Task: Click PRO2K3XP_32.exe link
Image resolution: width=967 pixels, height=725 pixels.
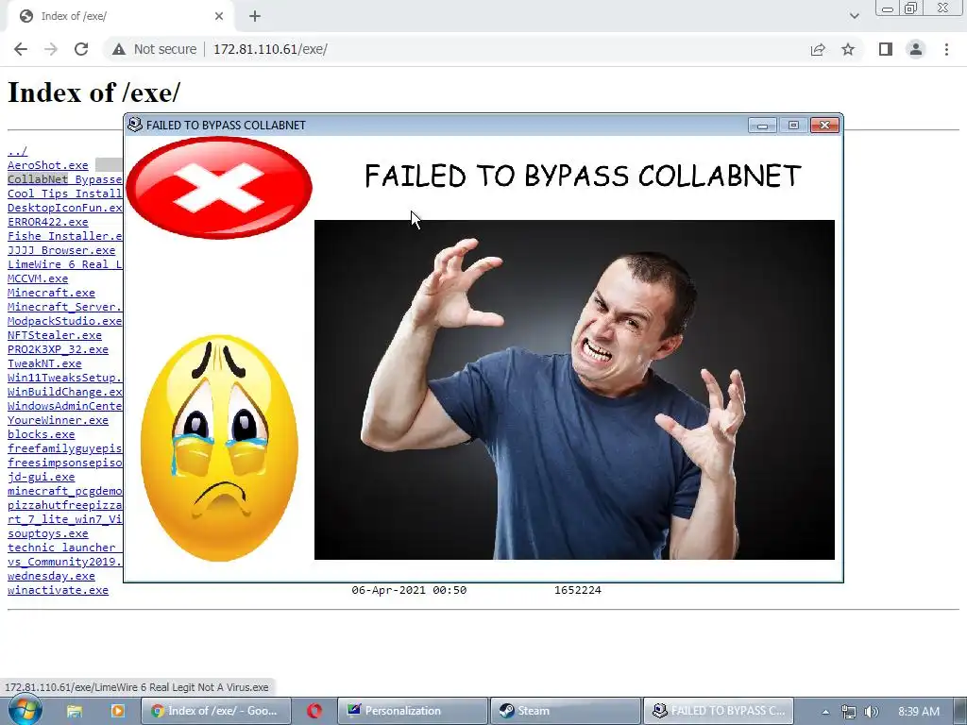Action: click(58, 349)
